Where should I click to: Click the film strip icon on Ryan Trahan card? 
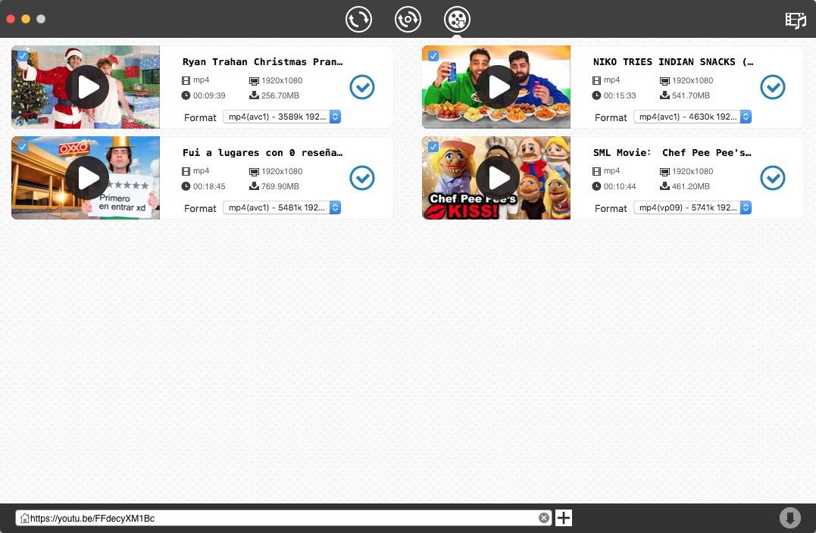coord(186,80)
